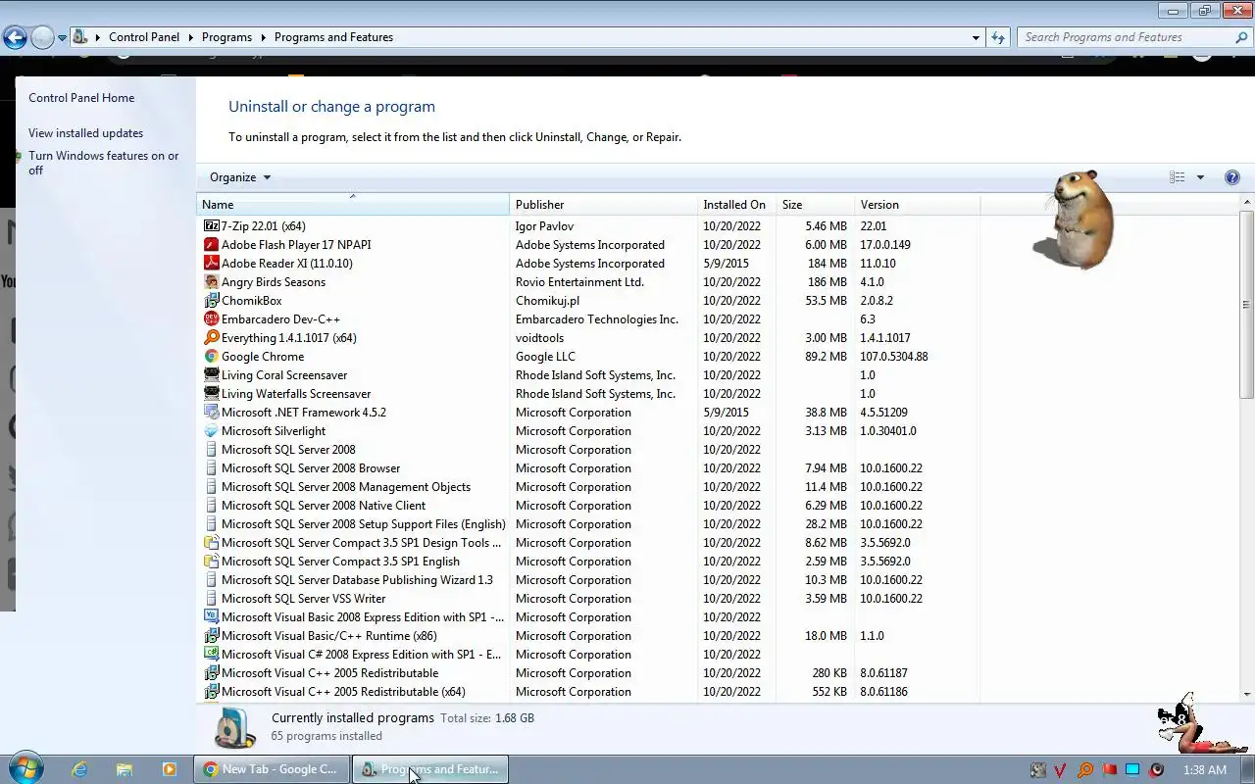
Task: Click the clock showing 1:38 AM
Action: click(1204, 770)
